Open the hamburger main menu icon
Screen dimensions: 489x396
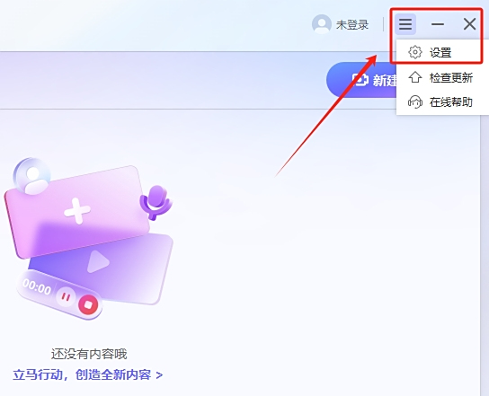tap(405, 24)
